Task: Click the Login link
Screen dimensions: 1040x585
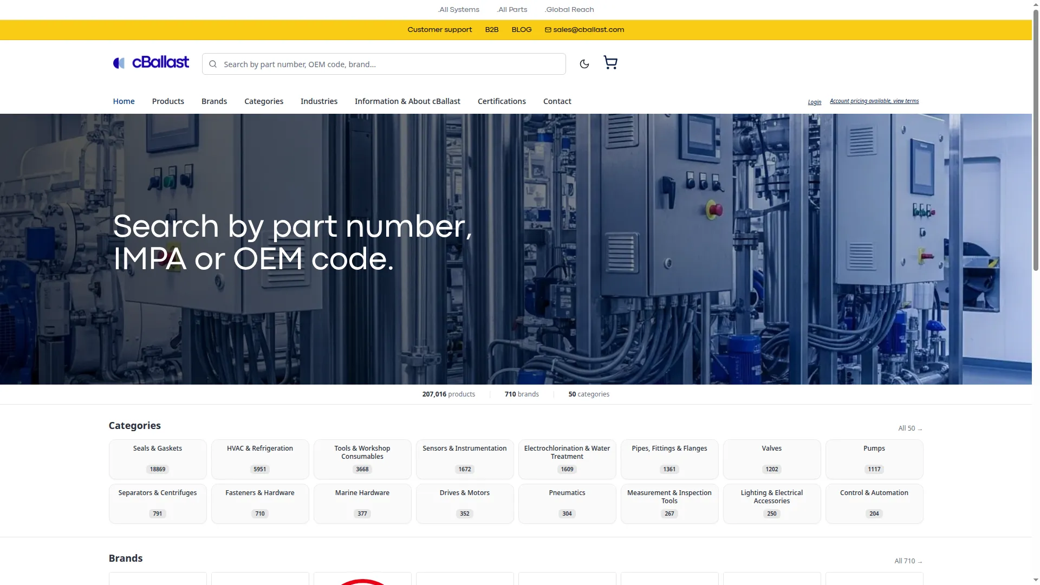Action: 814,102
